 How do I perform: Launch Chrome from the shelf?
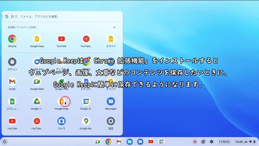[x=108, y=142]
